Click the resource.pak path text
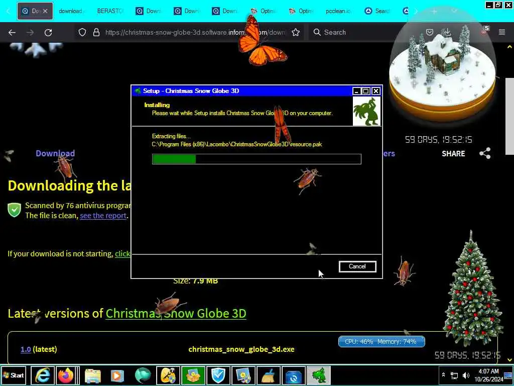 [237, 144]
